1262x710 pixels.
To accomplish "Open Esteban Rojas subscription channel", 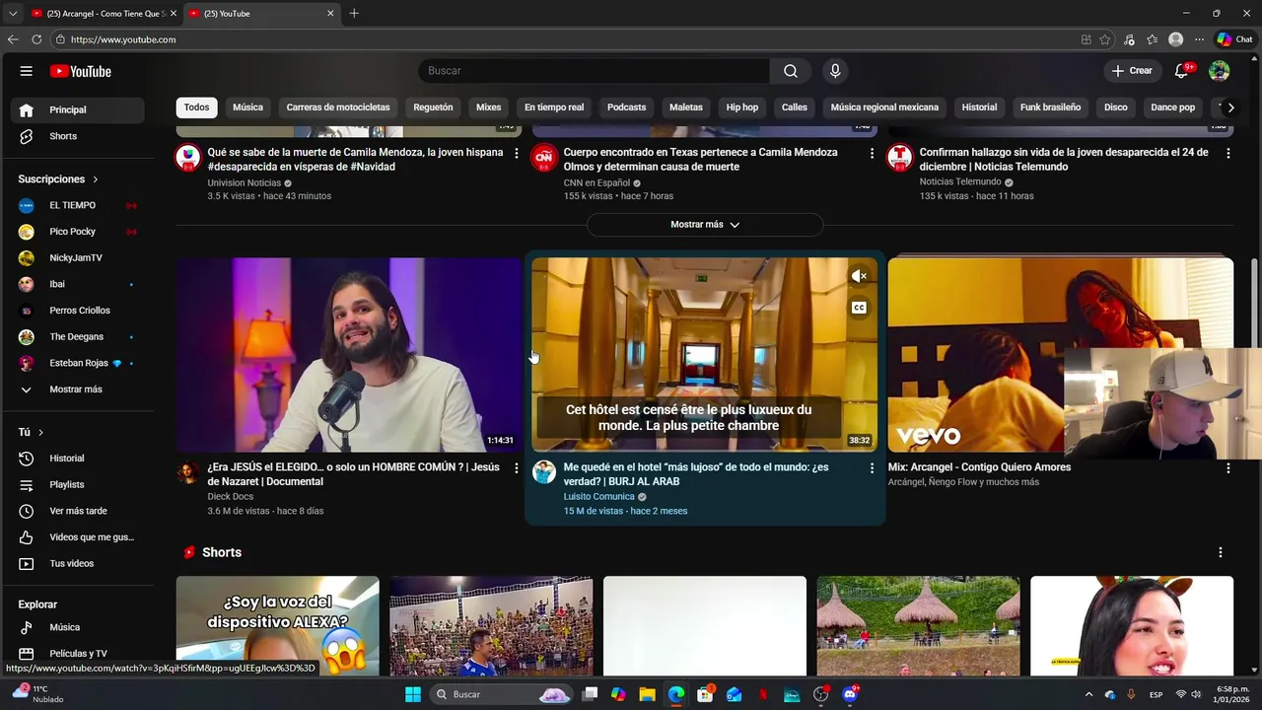I will pos(77,363).
